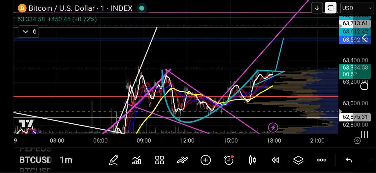This screenshot has height=173, width=376.
Task: Open the alert clock icon
Action: (x=229, y=160)
